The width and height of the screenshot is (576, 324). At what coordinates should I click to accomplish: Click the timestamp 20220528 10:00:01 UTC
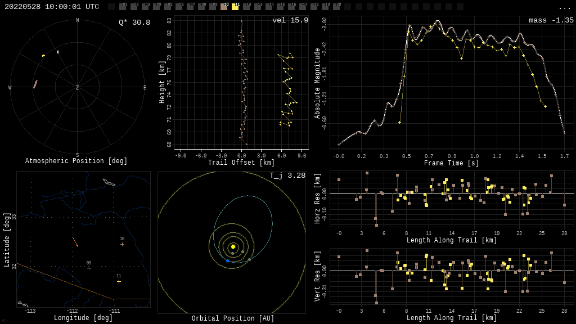[x=52, y=7]
